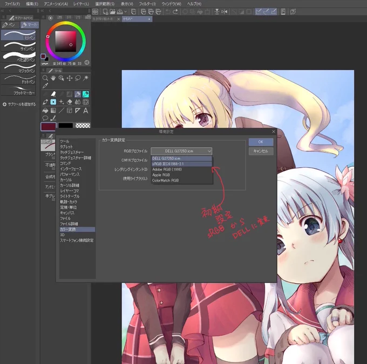Click キャンセル in the preferences dialog
This screenshot has width=367, height=364.
[261, 151]
